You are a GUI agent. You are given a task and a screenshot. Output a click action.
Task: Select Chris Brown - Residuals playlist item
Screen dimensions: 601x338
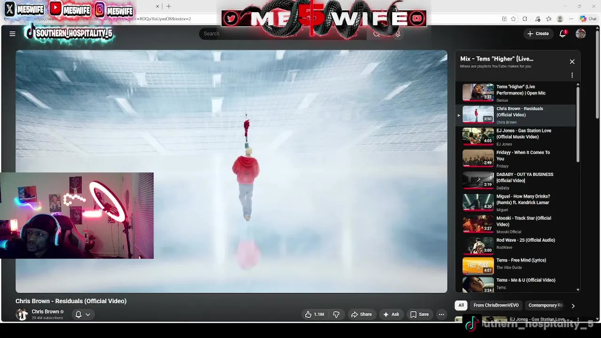tap(515, 115)
